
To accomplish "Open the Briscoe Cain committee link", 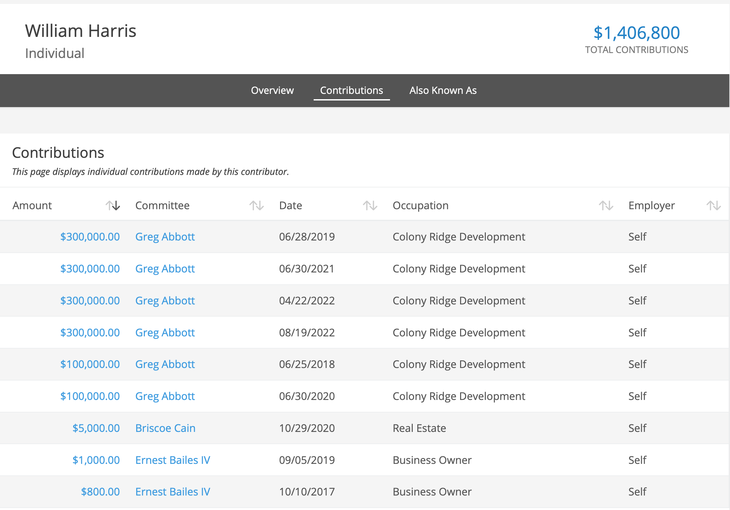I will click(165, 428).
